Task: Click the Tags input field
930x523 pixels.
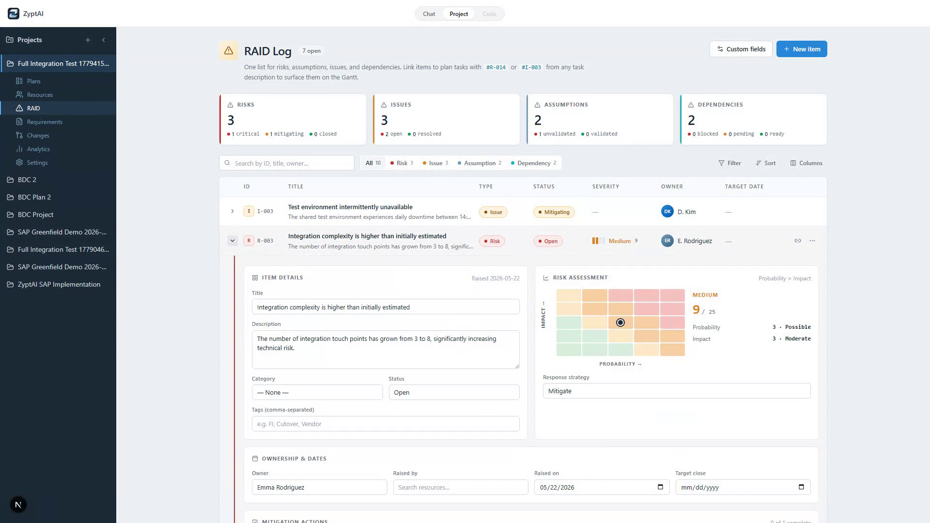Action: [386, 424]
